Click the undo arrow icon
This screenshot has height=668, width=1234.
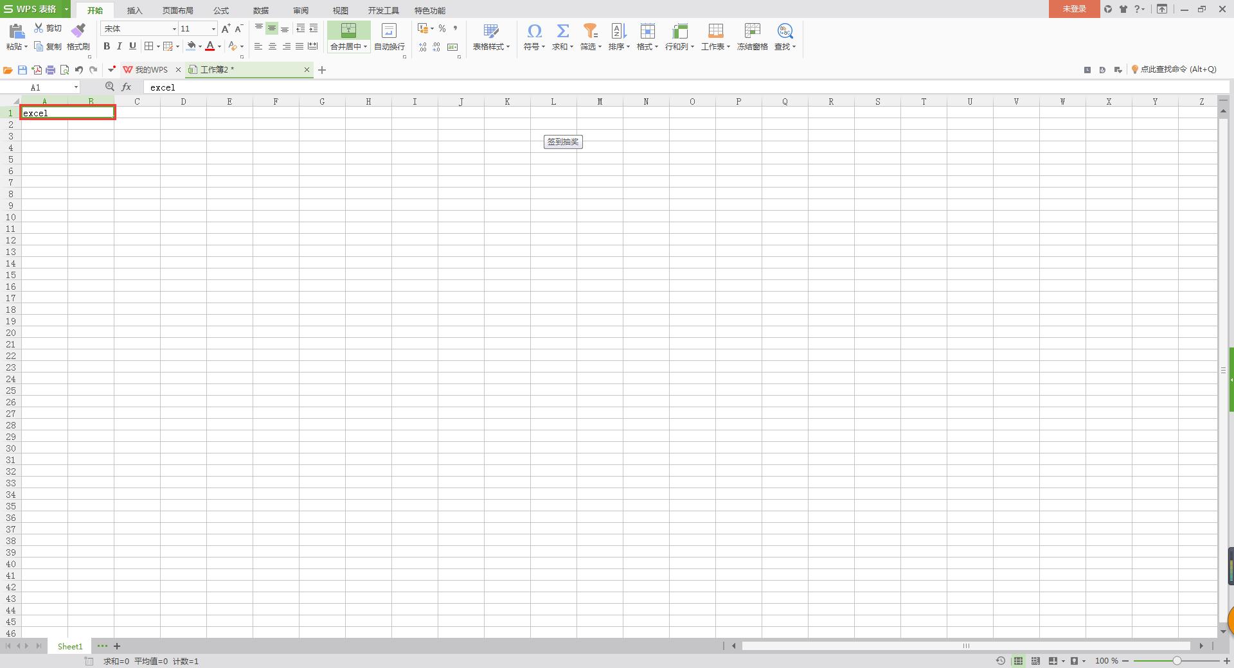tap(79, 70)
